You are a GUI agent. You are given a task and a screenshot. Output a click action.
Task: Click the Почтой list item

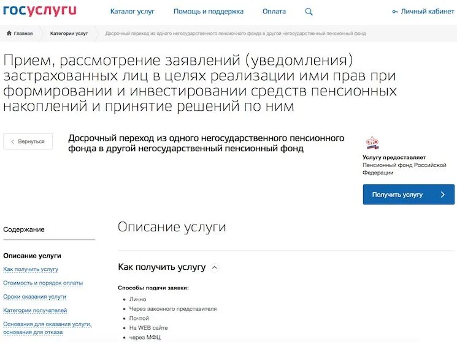pyautogui.click(x=139, y=319)
